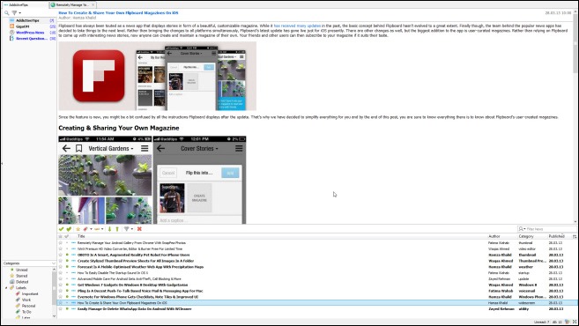Screen dimensions: 579x326
Task: Click the feed search magnifier icon
Action: point(7,13)
